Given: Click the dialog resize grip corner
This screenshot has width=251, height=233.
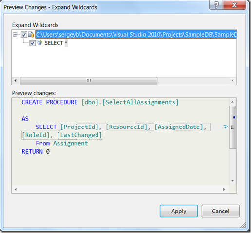Looking at the screenshot, I should click(x=243, y=225).
